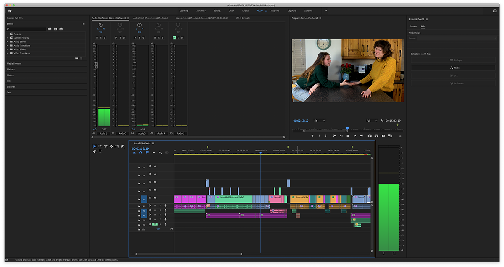Click Comparison View icon in Program Monitor
The height and width of the screenshot is (267, 504).
(390, 136)
